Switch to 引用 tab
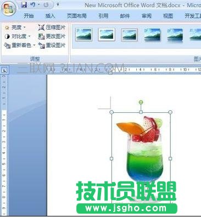The image size is (201, 217). coord(103,16)
